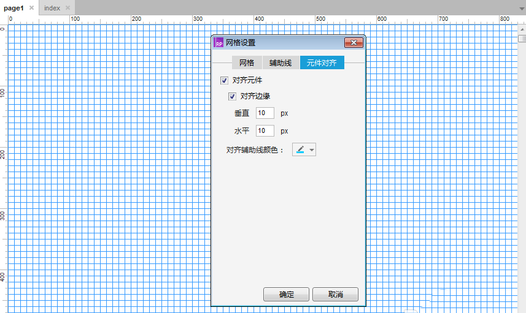The height and width of the screenshot is (313, 526).
Task: Click the pencil color icon for 对齐辅助线颜色
Action: click(x=300, y=150)
